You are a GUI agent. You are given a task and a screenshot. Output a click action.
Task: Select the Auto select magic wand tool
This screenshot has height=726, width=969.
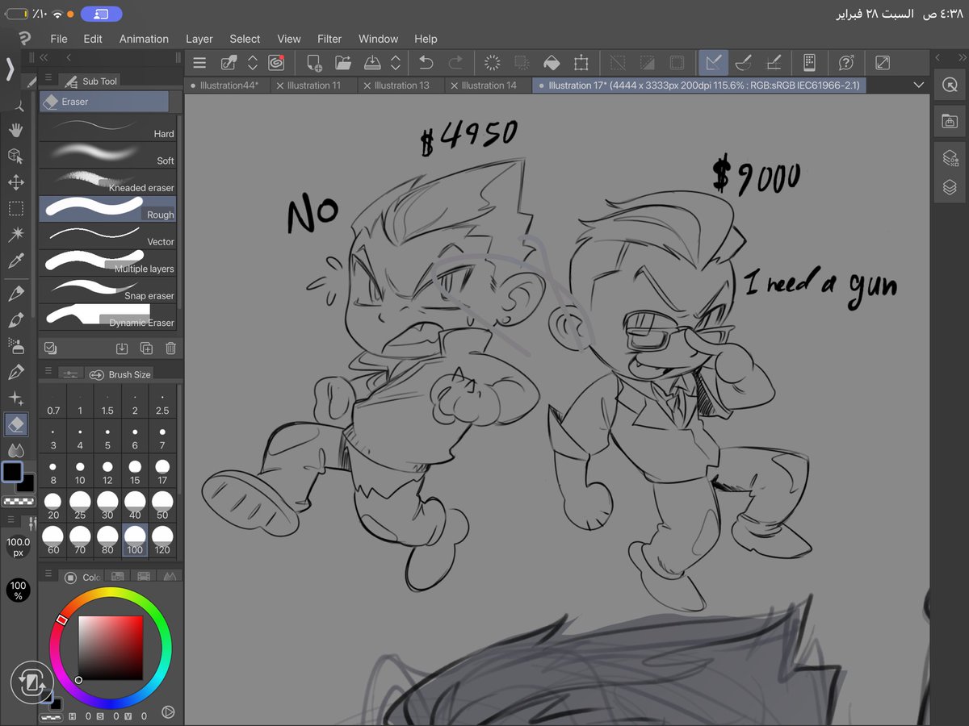pyautogui.click(x=16, y=234)
